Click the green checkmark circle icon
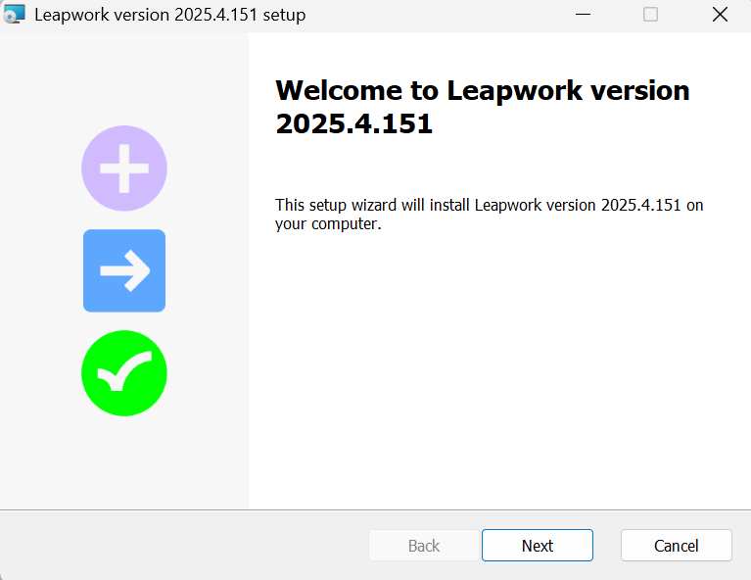 click(124, 373)
